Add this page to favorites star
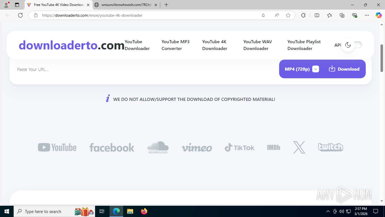This screenshot has width=385, height=217. (x=288, y=15)
